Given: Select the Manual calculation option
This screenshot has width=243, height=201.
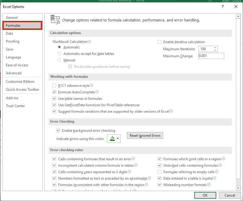Looking at the screenshot, I should 59,60.
